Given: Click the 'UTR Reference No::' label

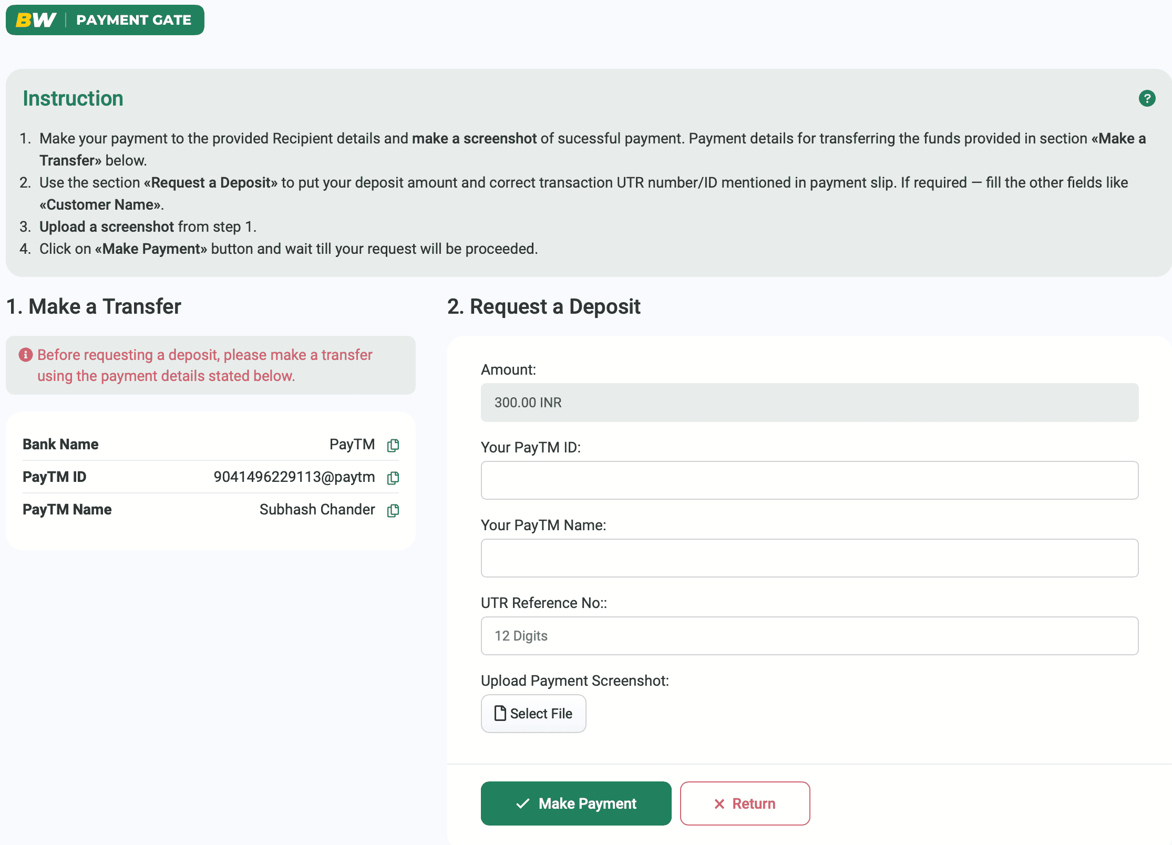Looking at the screenshot, I should (544, 603).
